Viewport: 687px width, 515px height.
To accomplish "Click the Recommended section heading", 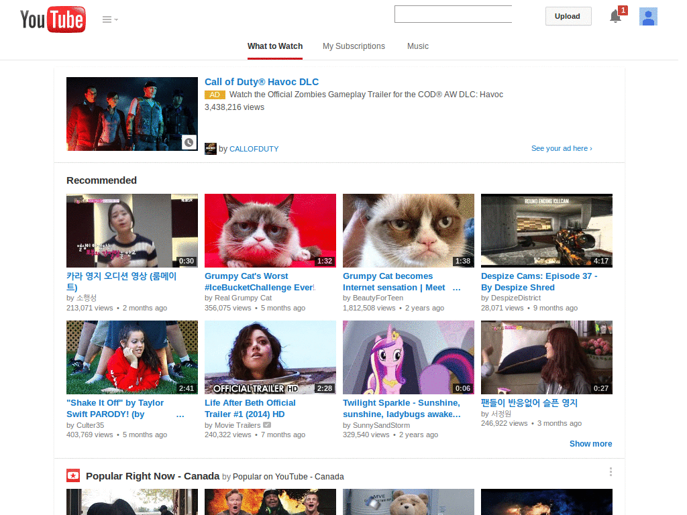I will pos(102,180).
